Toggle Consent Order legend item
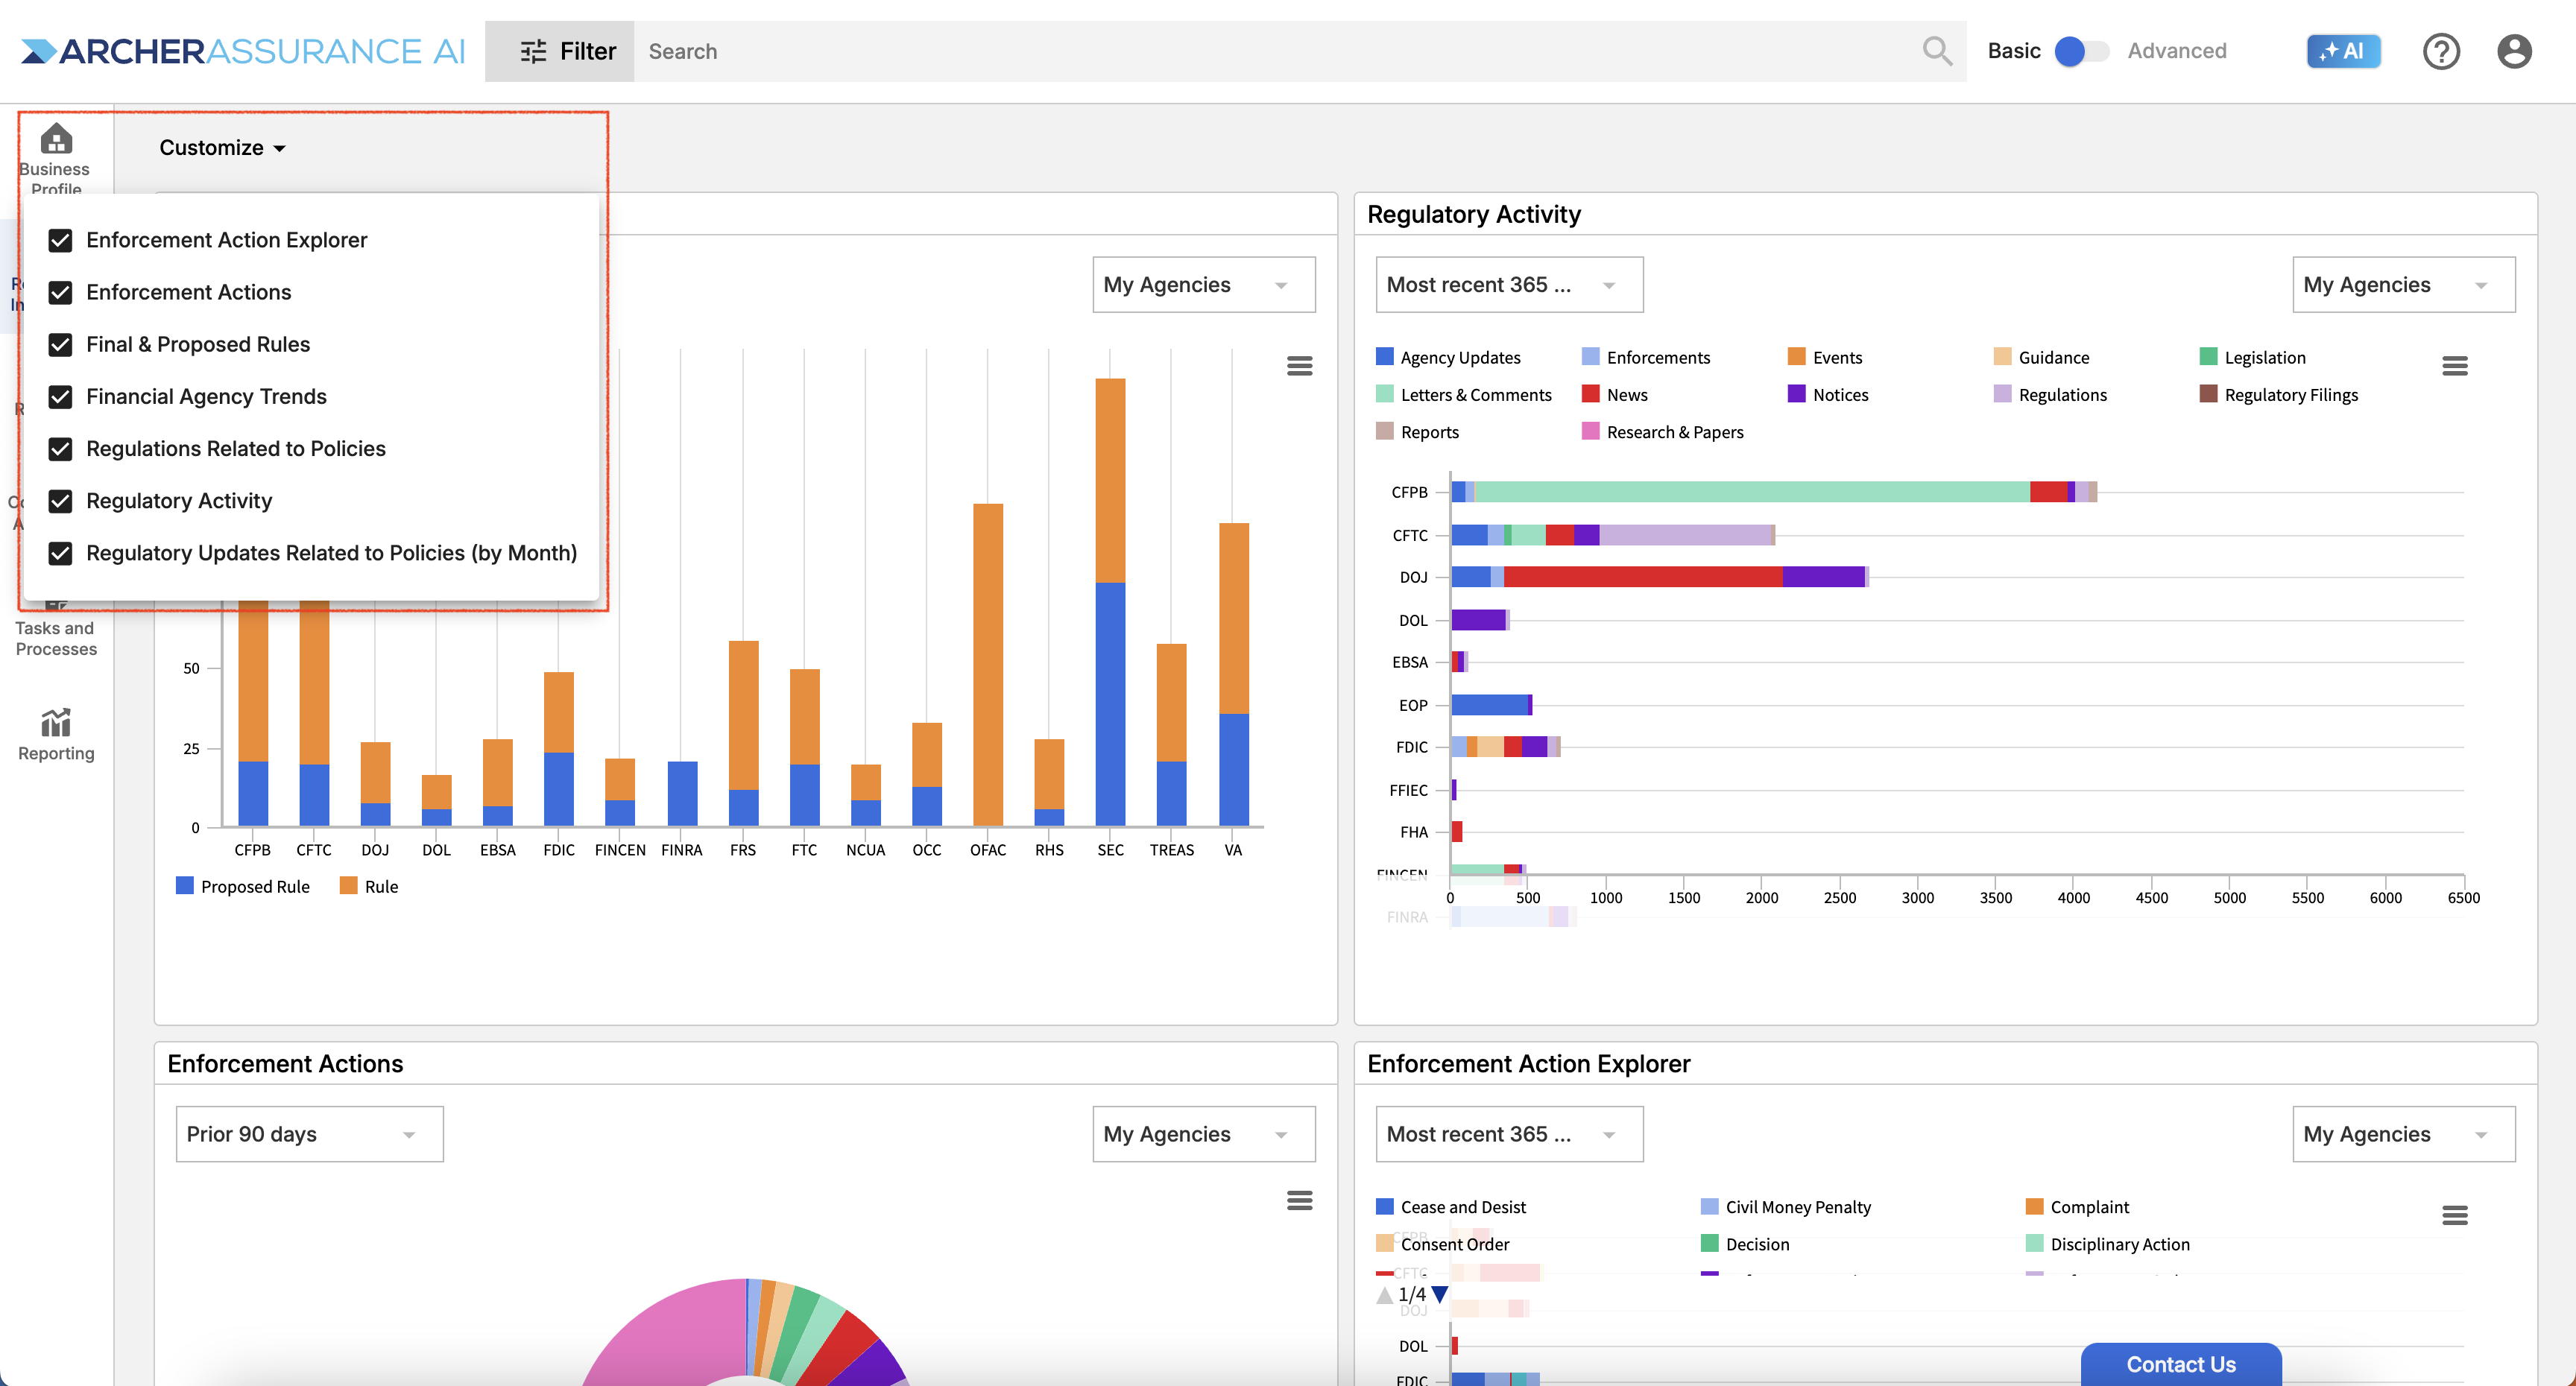This screenshot has width=2576, height=1386. click(1442, 1243)
